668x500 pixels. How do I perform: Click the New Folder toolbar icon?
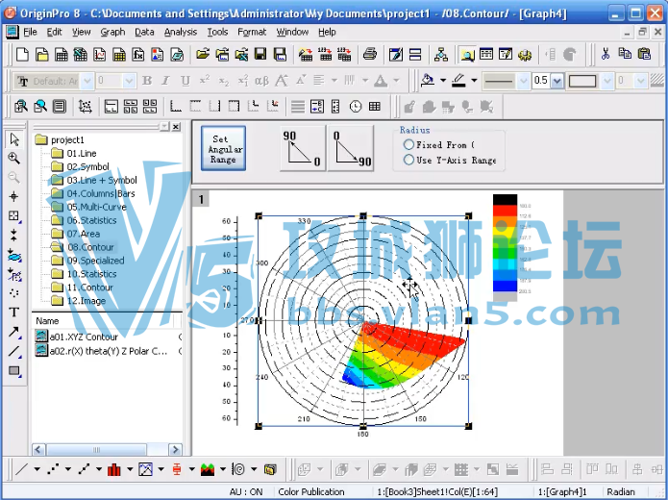point(41,55)
